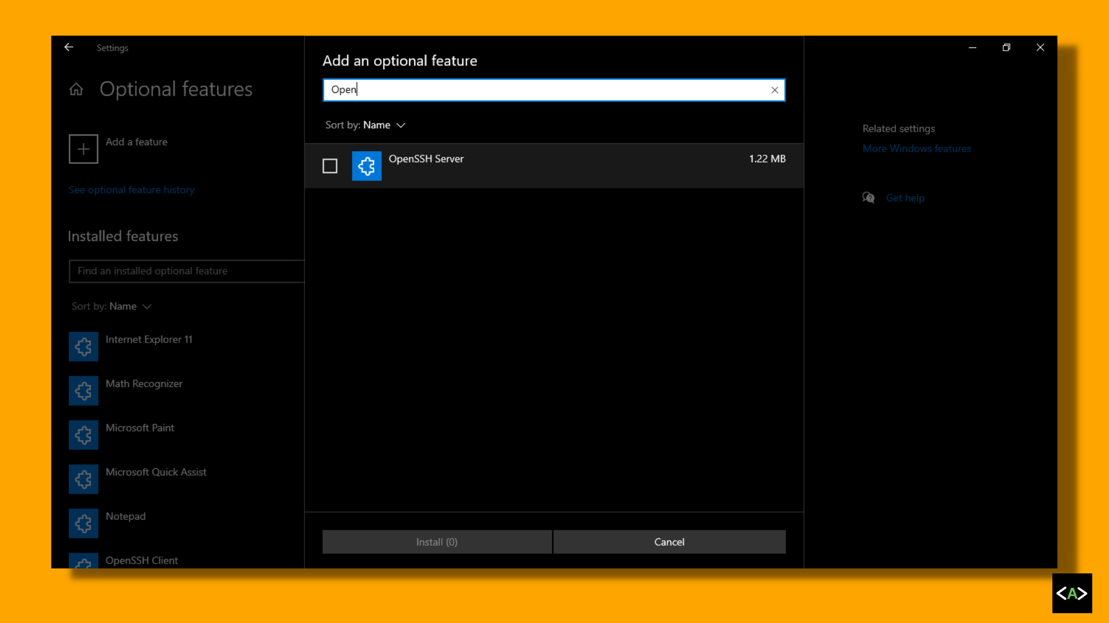Click the Find an installed optional feature field
The height and width of the screenshot is (623, 1109).
click(x=186, y=271)
